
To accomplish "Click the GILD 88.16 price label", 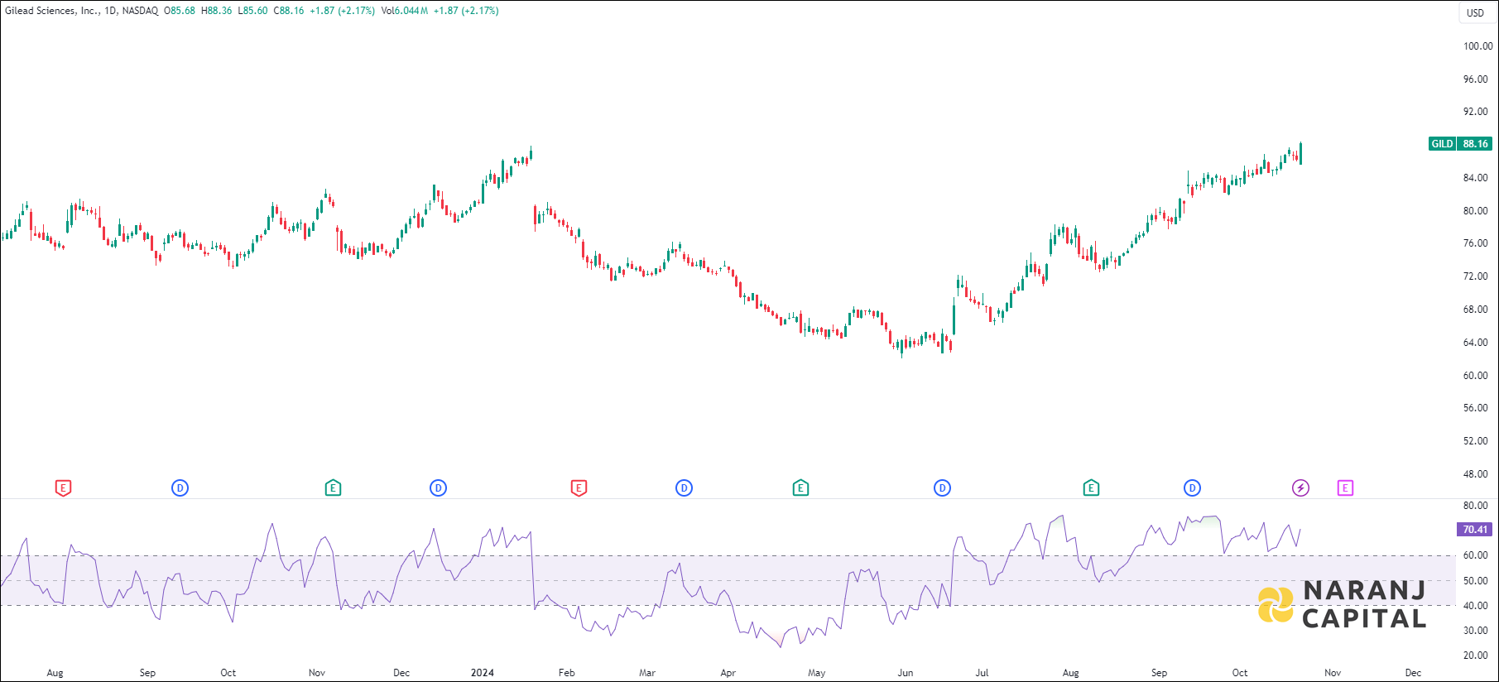I will 1460,144.
